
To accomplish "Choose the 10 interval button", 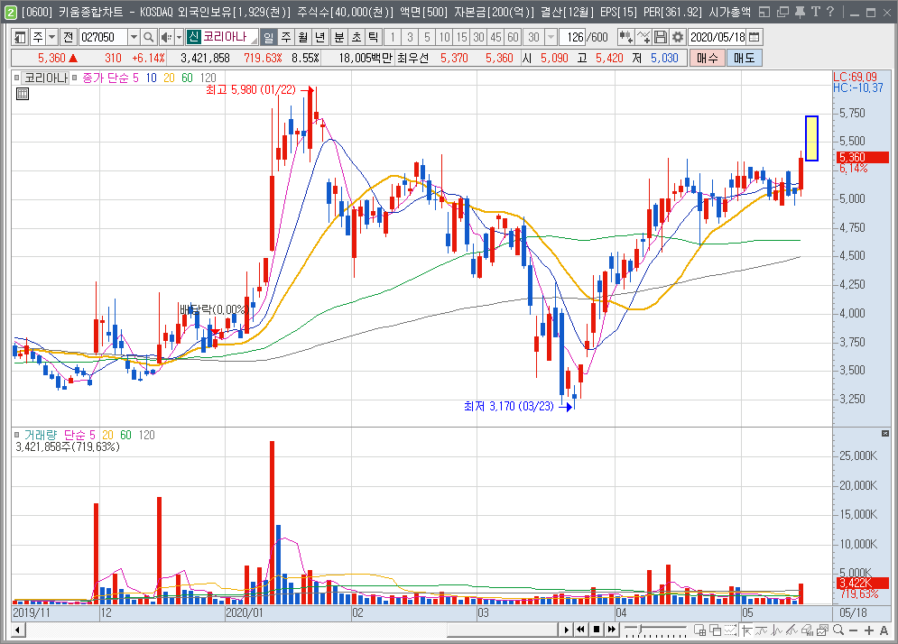I will pyautogui.click(x=444, y=37).
